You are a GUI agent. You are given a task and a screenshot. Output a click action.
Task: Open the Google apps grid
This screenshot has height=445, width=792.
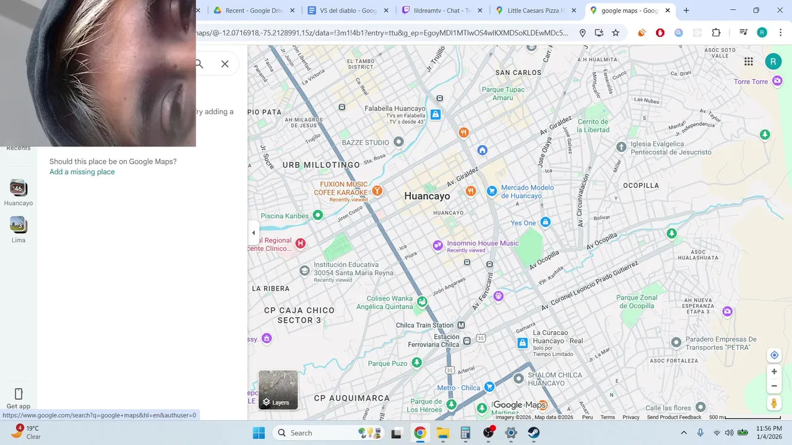749,61
